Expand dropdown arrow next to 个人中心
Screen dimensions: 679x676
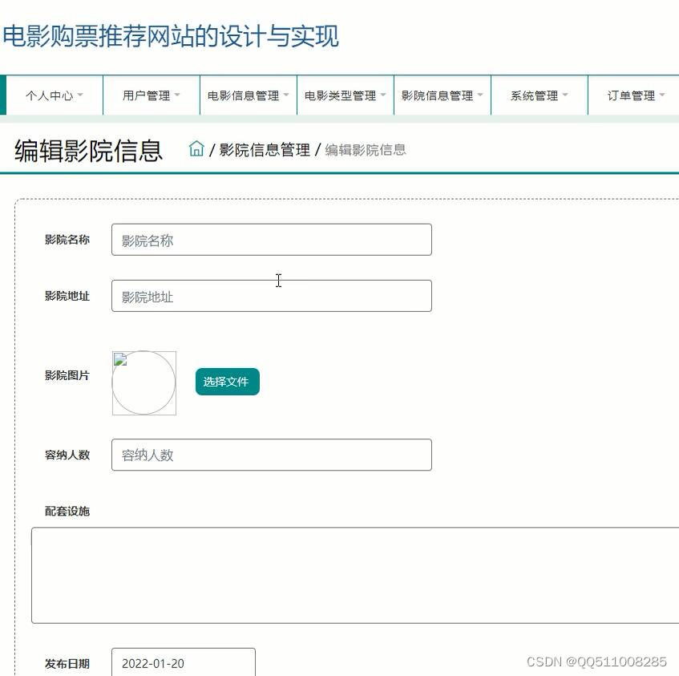80,95
